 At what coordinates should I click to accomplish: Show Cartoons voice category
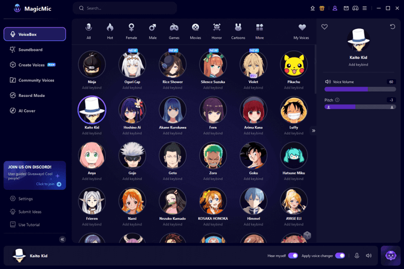point(238,32)
